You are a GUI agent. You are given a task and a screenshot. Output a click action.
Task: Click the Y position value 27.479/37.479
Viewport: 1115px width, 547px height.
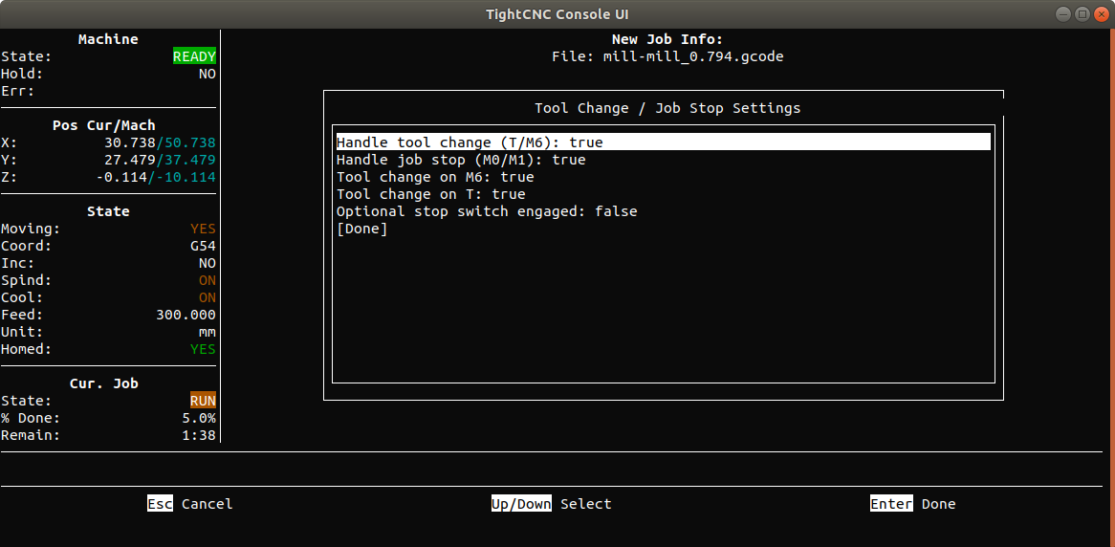160,160
